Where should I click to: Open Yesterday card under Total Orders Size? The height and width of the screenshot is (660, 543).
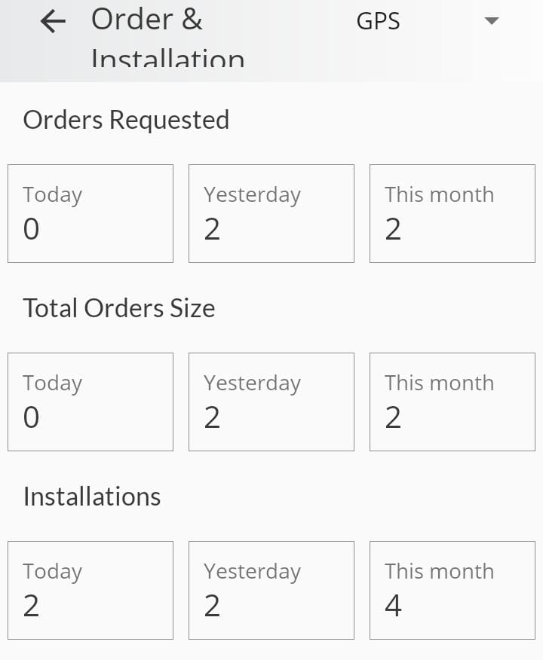pyautogui.click(x=271, y=402)
